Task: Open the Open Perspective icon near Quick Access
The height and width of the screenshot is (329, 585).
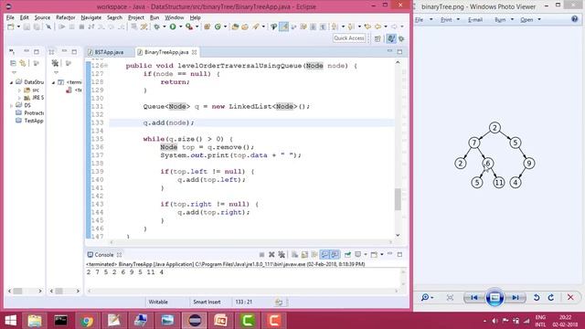Action: click(378, 38)
